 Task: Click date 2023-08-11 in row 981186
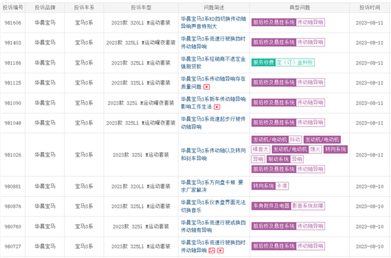369,63
